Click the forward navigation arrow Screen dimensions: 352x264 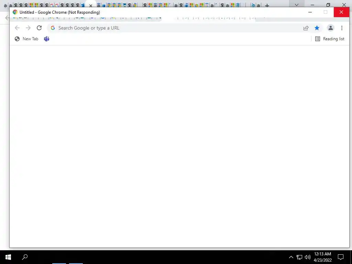(x=28, y=28)
